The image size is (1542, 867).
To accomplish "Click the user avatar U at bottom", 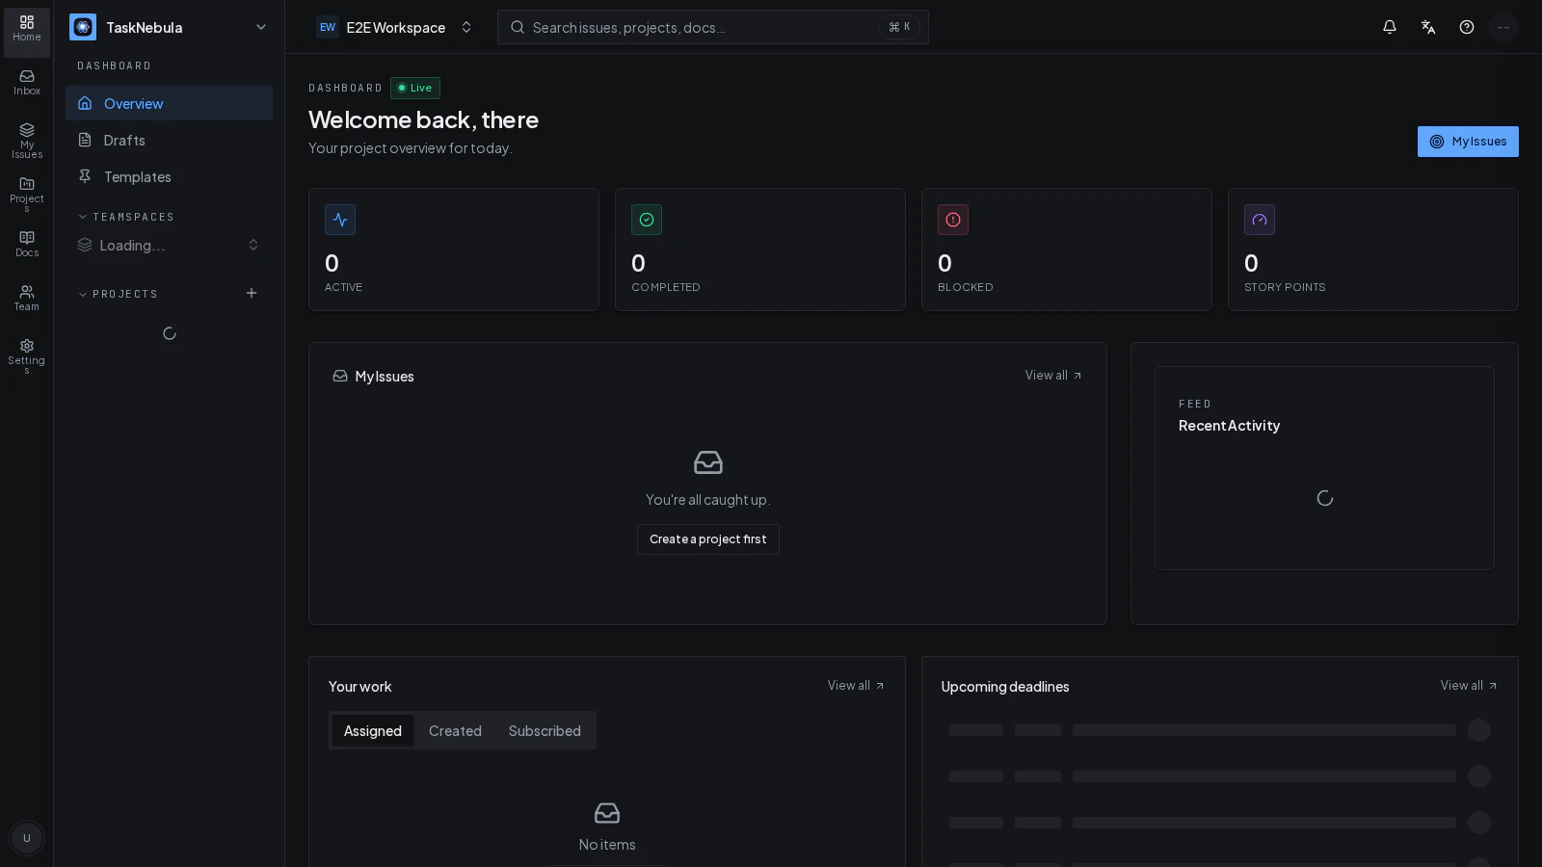I will pos(27,838).
